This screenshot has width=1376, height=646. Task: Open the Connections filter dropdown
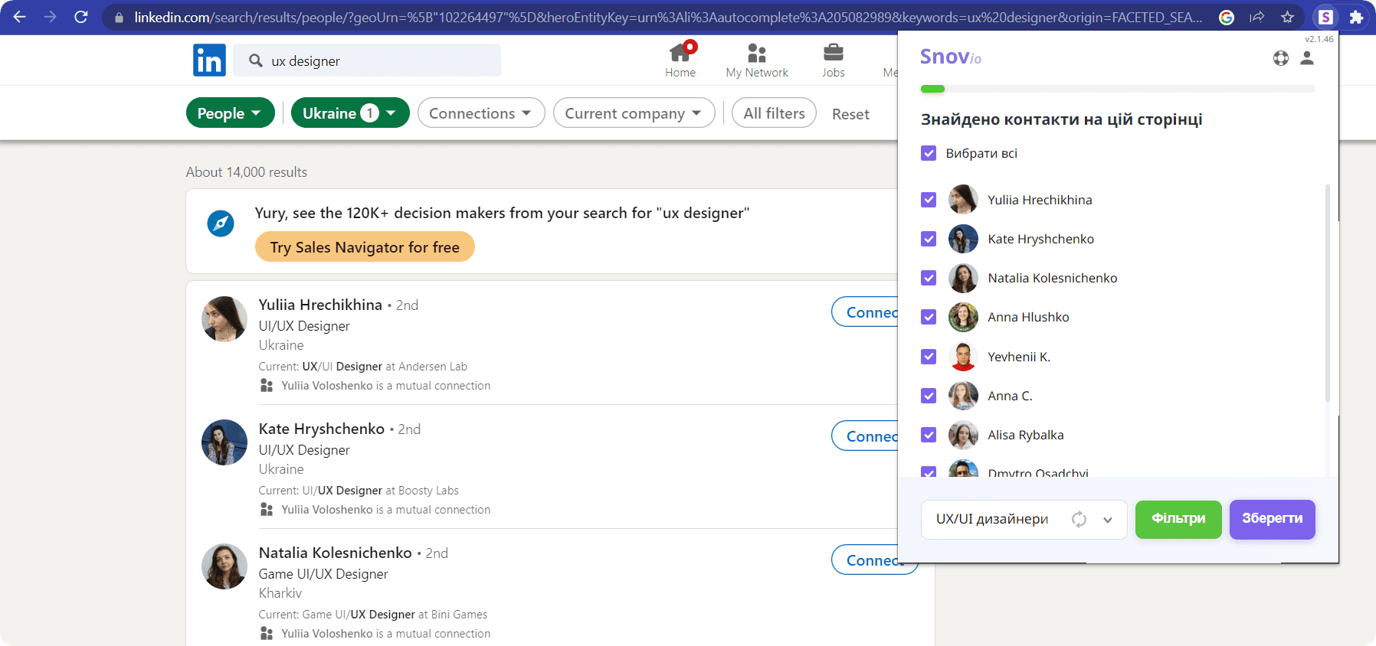[481, 113]
